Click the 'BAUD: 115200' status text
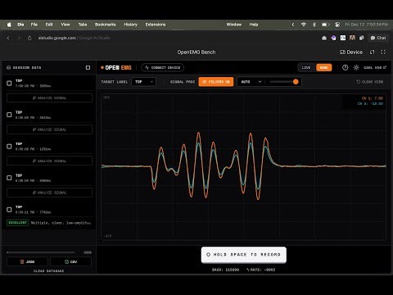This screenshot has width=393, height=295. pyautogui.click(x=225, y=270)
